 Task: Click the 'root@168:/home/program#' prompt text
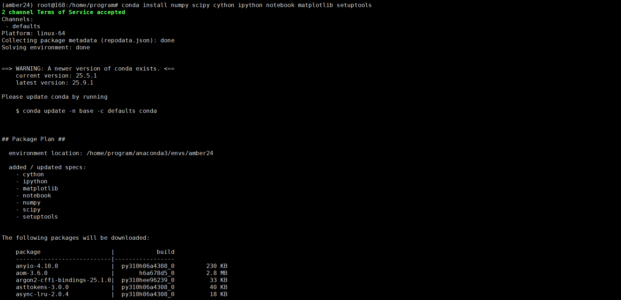click(78, 5)
